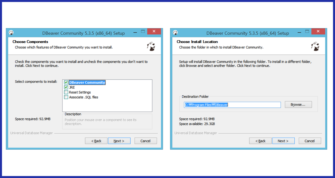The height and width of the screenshot is (178, 335).
Task: Enable Associate .SQL files checkbox
Action: pyautogui.click(x=66, y=97)
